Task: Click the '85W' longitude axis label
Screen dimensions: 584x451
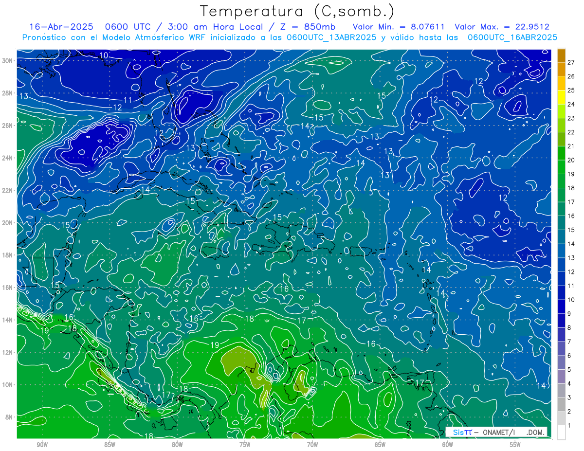Action: (x=109, y=445)
